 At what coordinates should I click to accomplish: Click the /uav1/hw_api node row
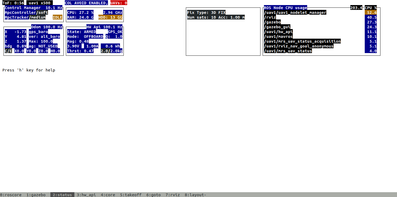point(278,32)
